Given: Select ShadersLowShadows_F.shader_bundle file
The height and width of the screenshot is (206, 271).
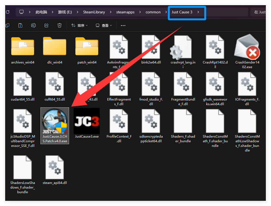Looking at the screenshot, I should tap(23, 175).
